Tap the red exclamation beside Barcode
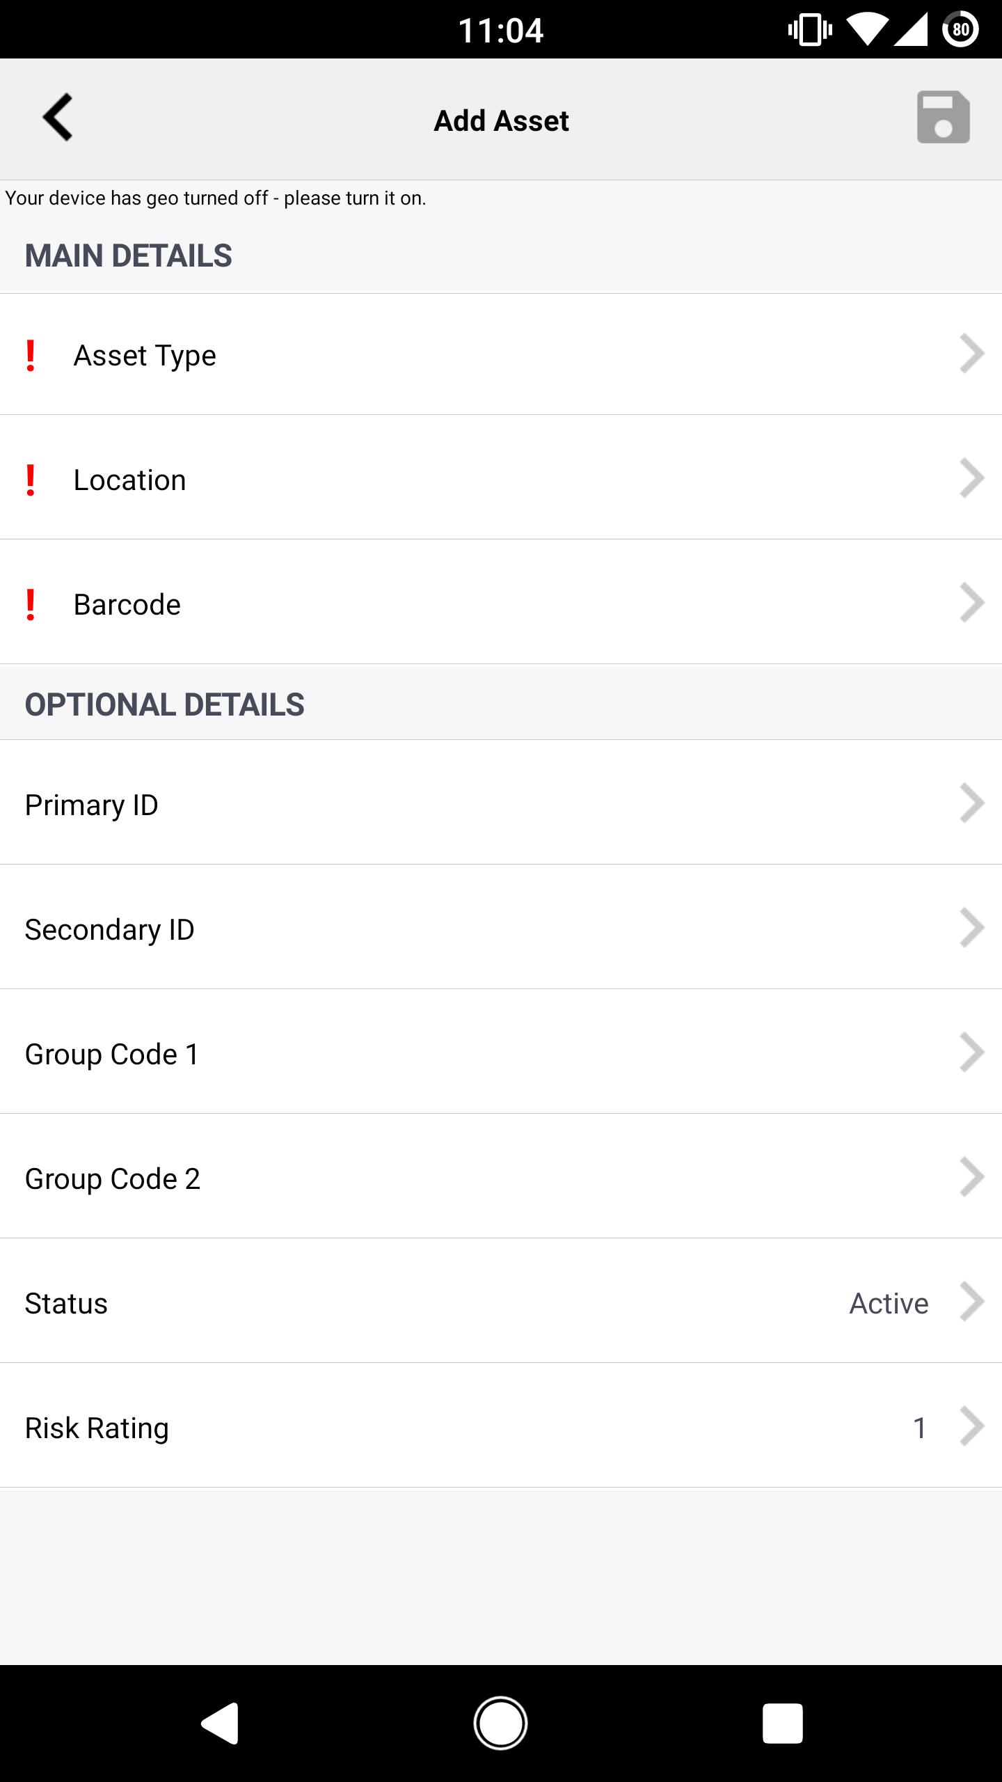Viewport: 1002px width, 1782px height. 31,605
